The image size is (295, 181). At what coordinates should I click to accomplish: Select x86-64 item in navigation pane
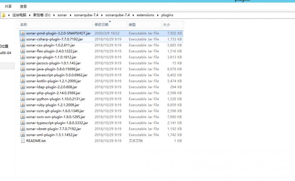click(x=6, y=53)
